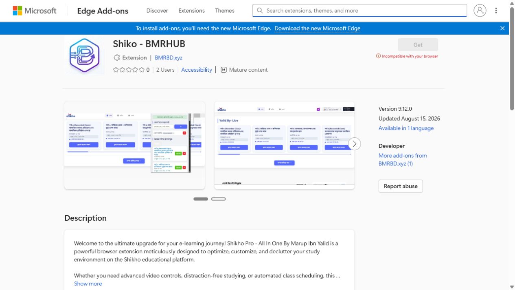Open the Extensions tab
Screen dimensions: 515x290
[x=192, y=11]
